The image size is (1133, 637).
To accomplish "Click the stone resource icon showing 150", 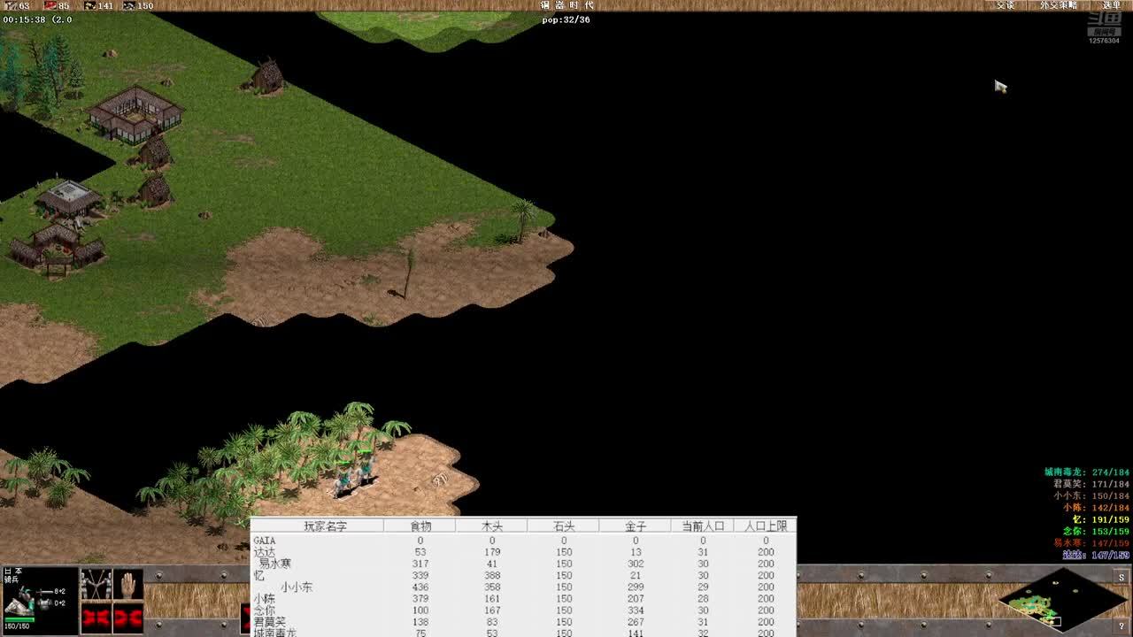I will (x=129, y=5).
